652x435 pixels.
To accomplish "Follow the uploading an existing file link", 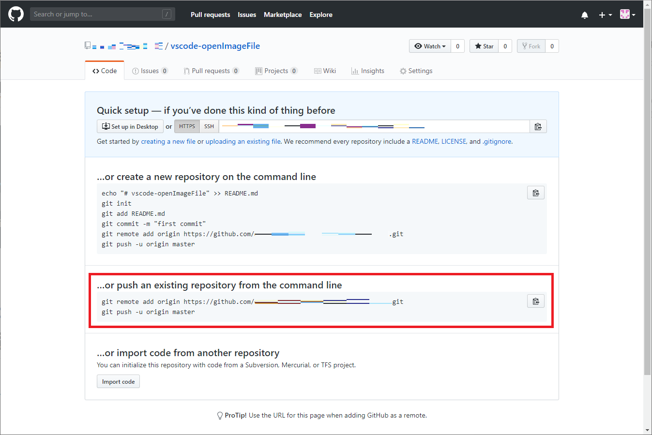I will (243, 141).
